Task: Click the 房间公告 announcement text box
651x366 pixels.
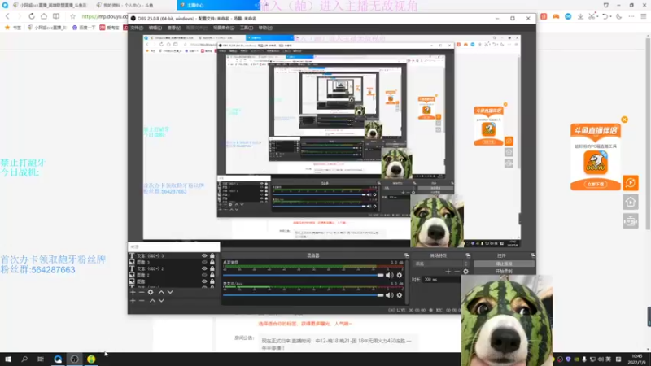Action: tap(339, 343)
